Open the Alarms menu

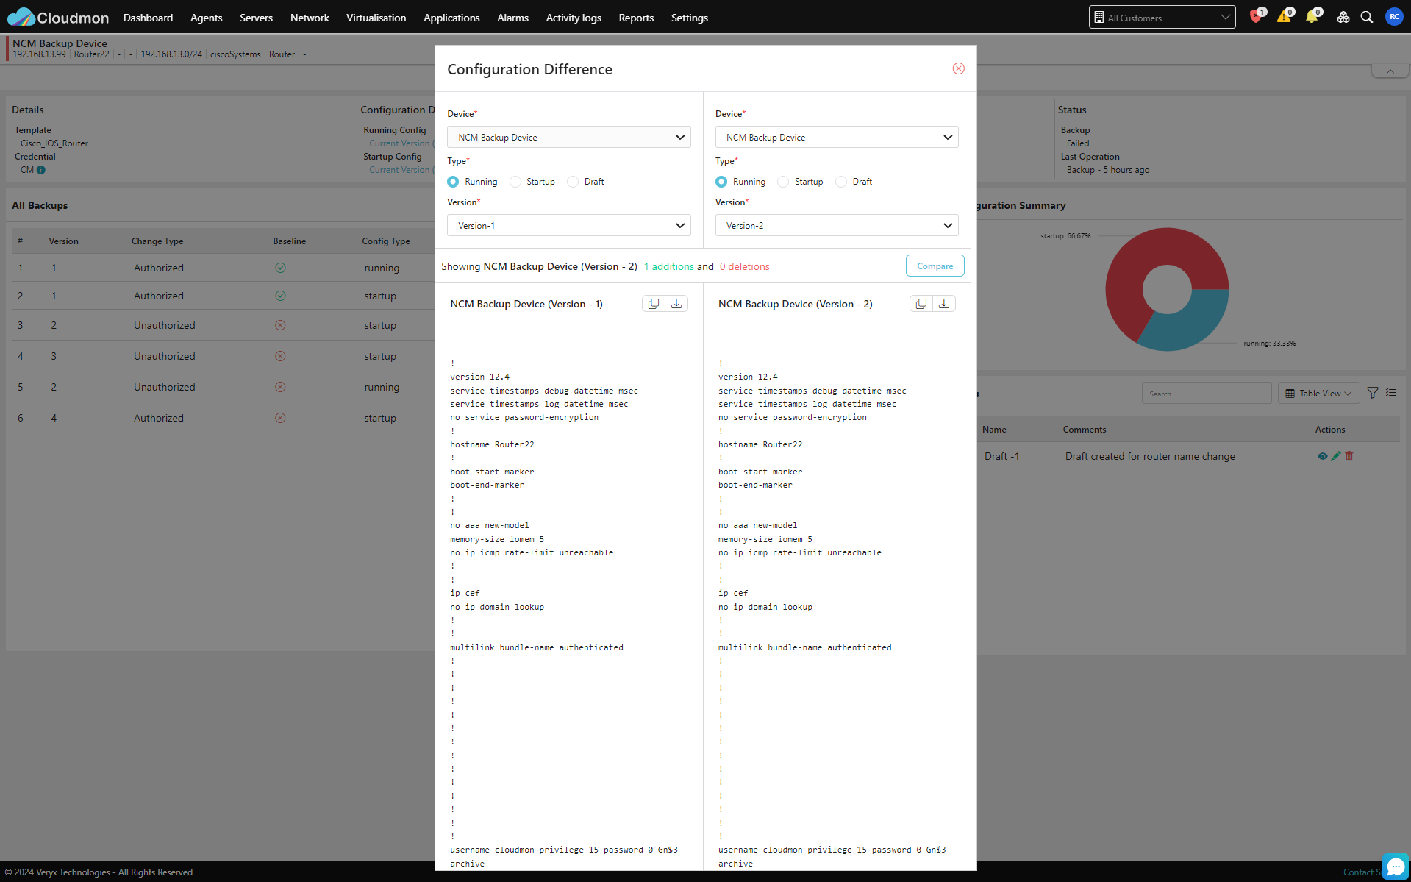512,18
